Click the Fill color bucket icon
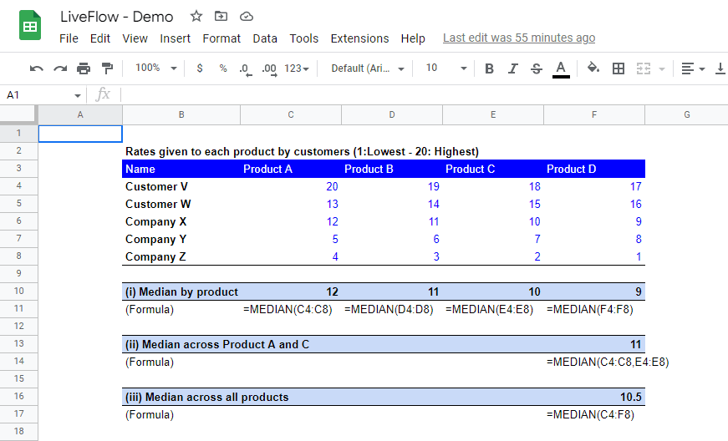Image resolution: width=728 pixels, height=441 pixels. coord(593,68)
